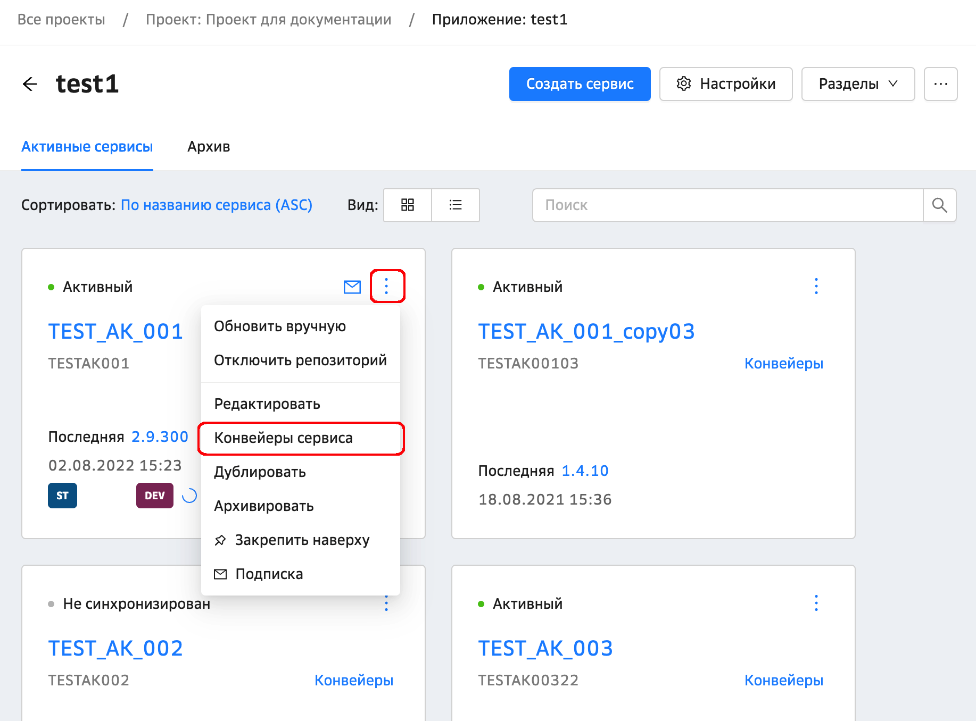Switch to grid view layout
The height and width of the screenshot is (721, 976).
(x=408, y=205)
